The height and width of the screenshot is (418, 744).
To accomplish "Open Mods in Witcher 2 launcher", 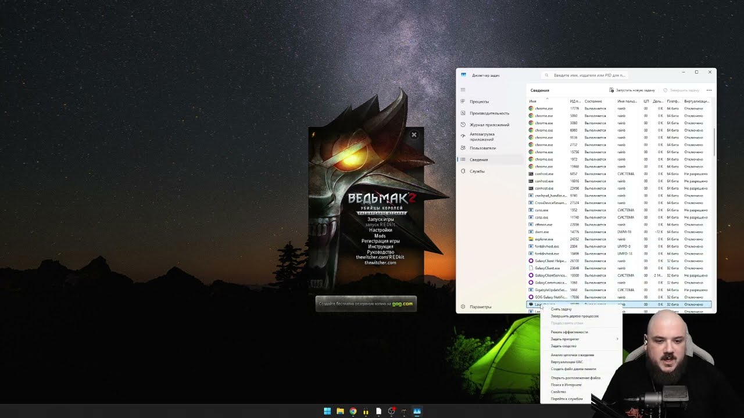I will [380, 236].
